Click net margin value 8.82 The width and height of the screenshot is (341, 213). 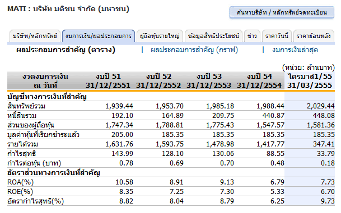coord(126,201)
